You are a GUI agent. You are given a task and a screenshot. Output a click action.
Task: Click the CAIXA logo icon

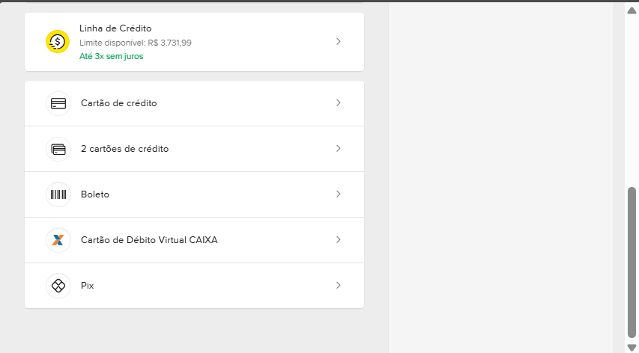(x=58, y=240)
